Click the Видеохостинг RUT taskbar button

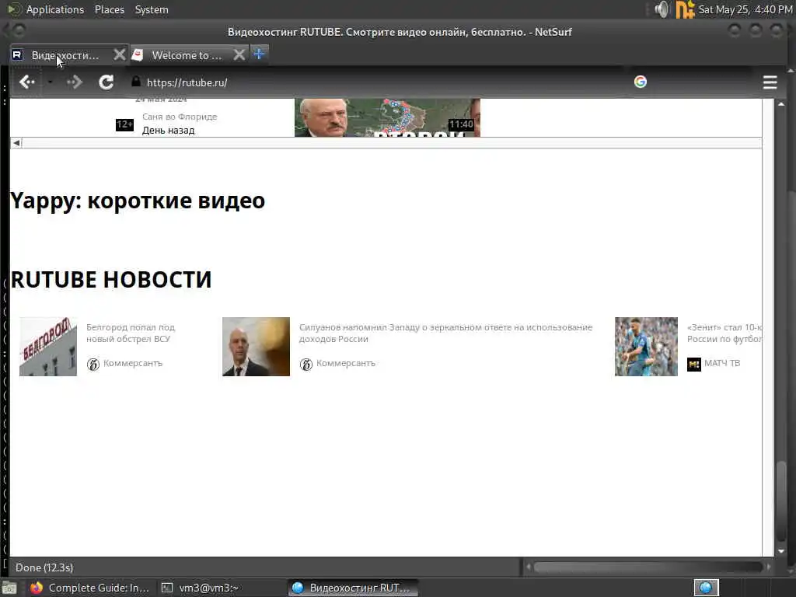[353, 588]
